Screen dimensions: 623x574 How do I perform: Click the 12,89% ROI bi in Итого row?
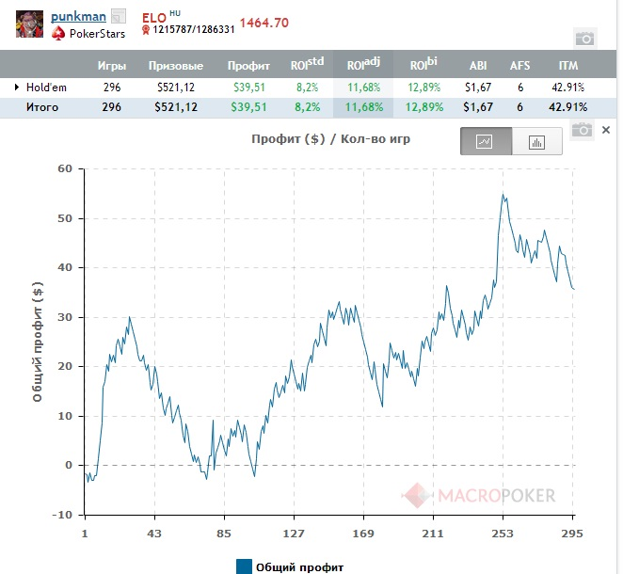[x=423, y=107]
